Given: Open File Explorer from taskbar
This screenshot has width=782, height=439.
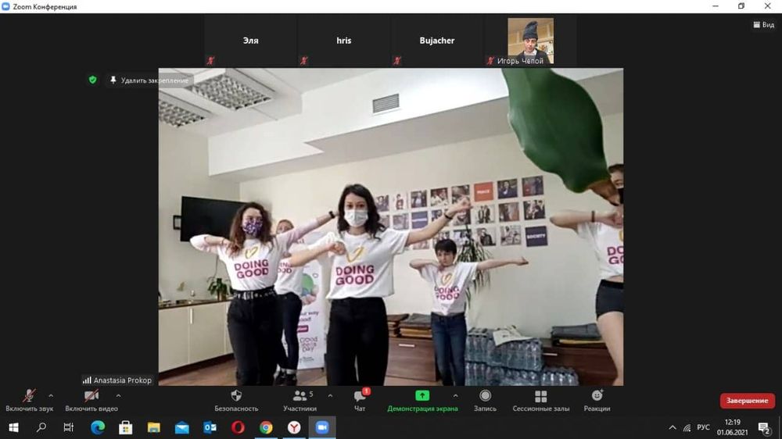Looking at the screenshot, I should tap(153, 427).
